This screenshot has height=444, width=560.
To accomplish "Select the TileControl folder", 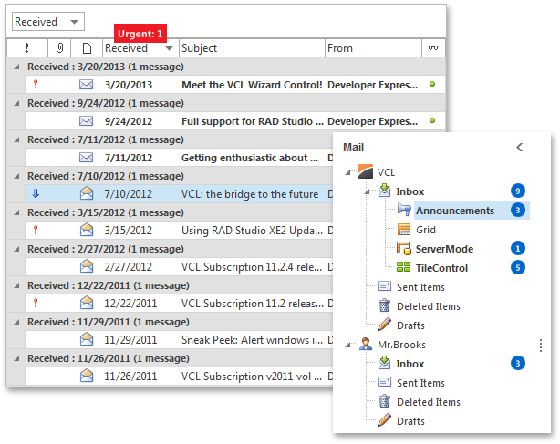I will 441,268.
